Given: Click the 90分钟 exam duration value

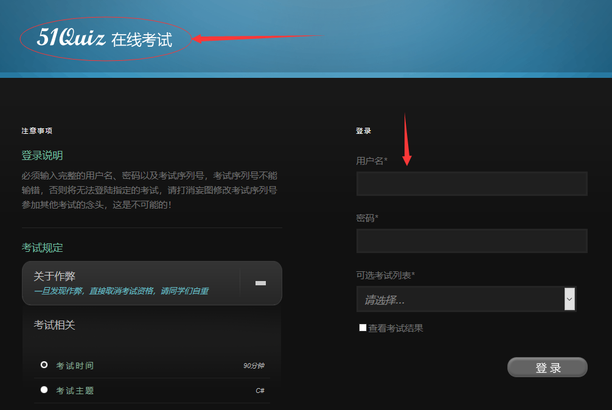Looking at the screenshot, I should coord(254,366).
